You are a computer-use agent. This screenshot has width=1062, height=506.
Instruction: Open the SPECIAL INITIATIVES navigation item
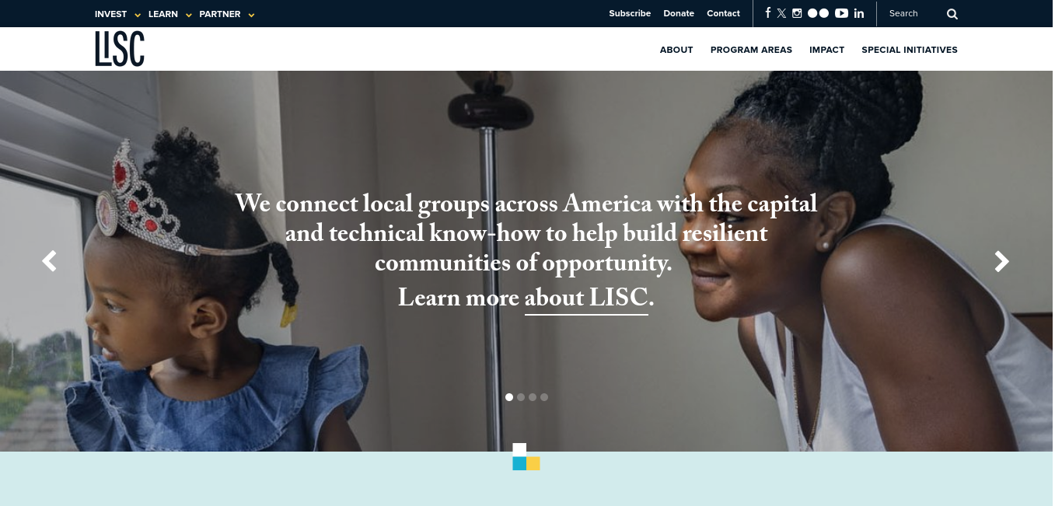click(x=910, y=50)
